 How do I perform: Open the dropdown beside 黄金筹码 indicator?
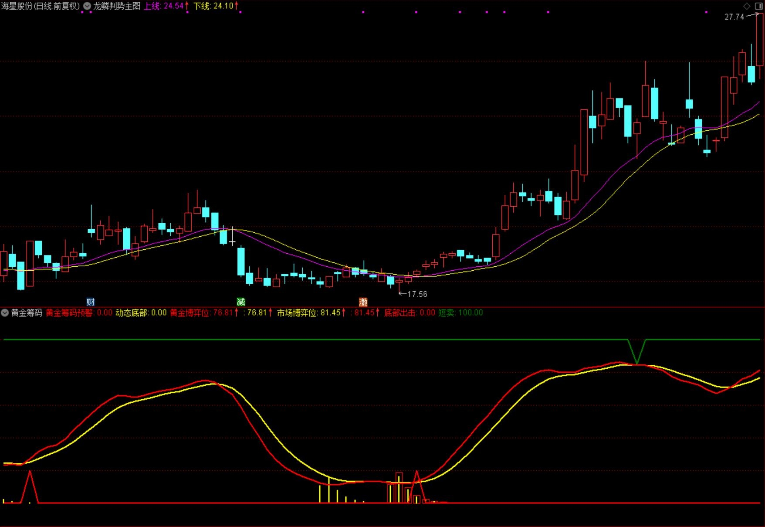click(5, 313)
